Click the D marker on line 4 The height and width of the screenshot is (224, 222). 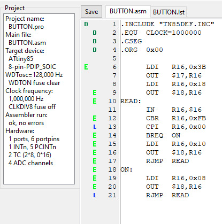tap(95, 50)
